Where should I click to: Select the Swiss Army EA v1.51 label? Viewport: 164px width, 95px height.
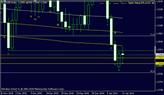pos(139,3)
